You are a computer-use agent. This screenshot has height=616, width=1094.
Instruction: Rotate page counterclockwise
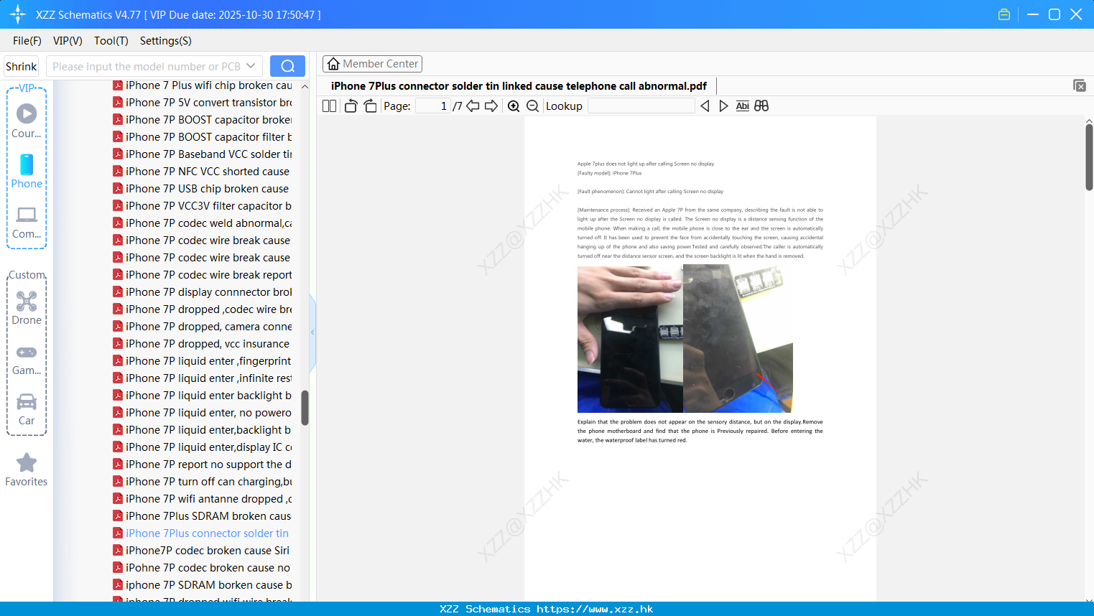(x=351, y=106)
